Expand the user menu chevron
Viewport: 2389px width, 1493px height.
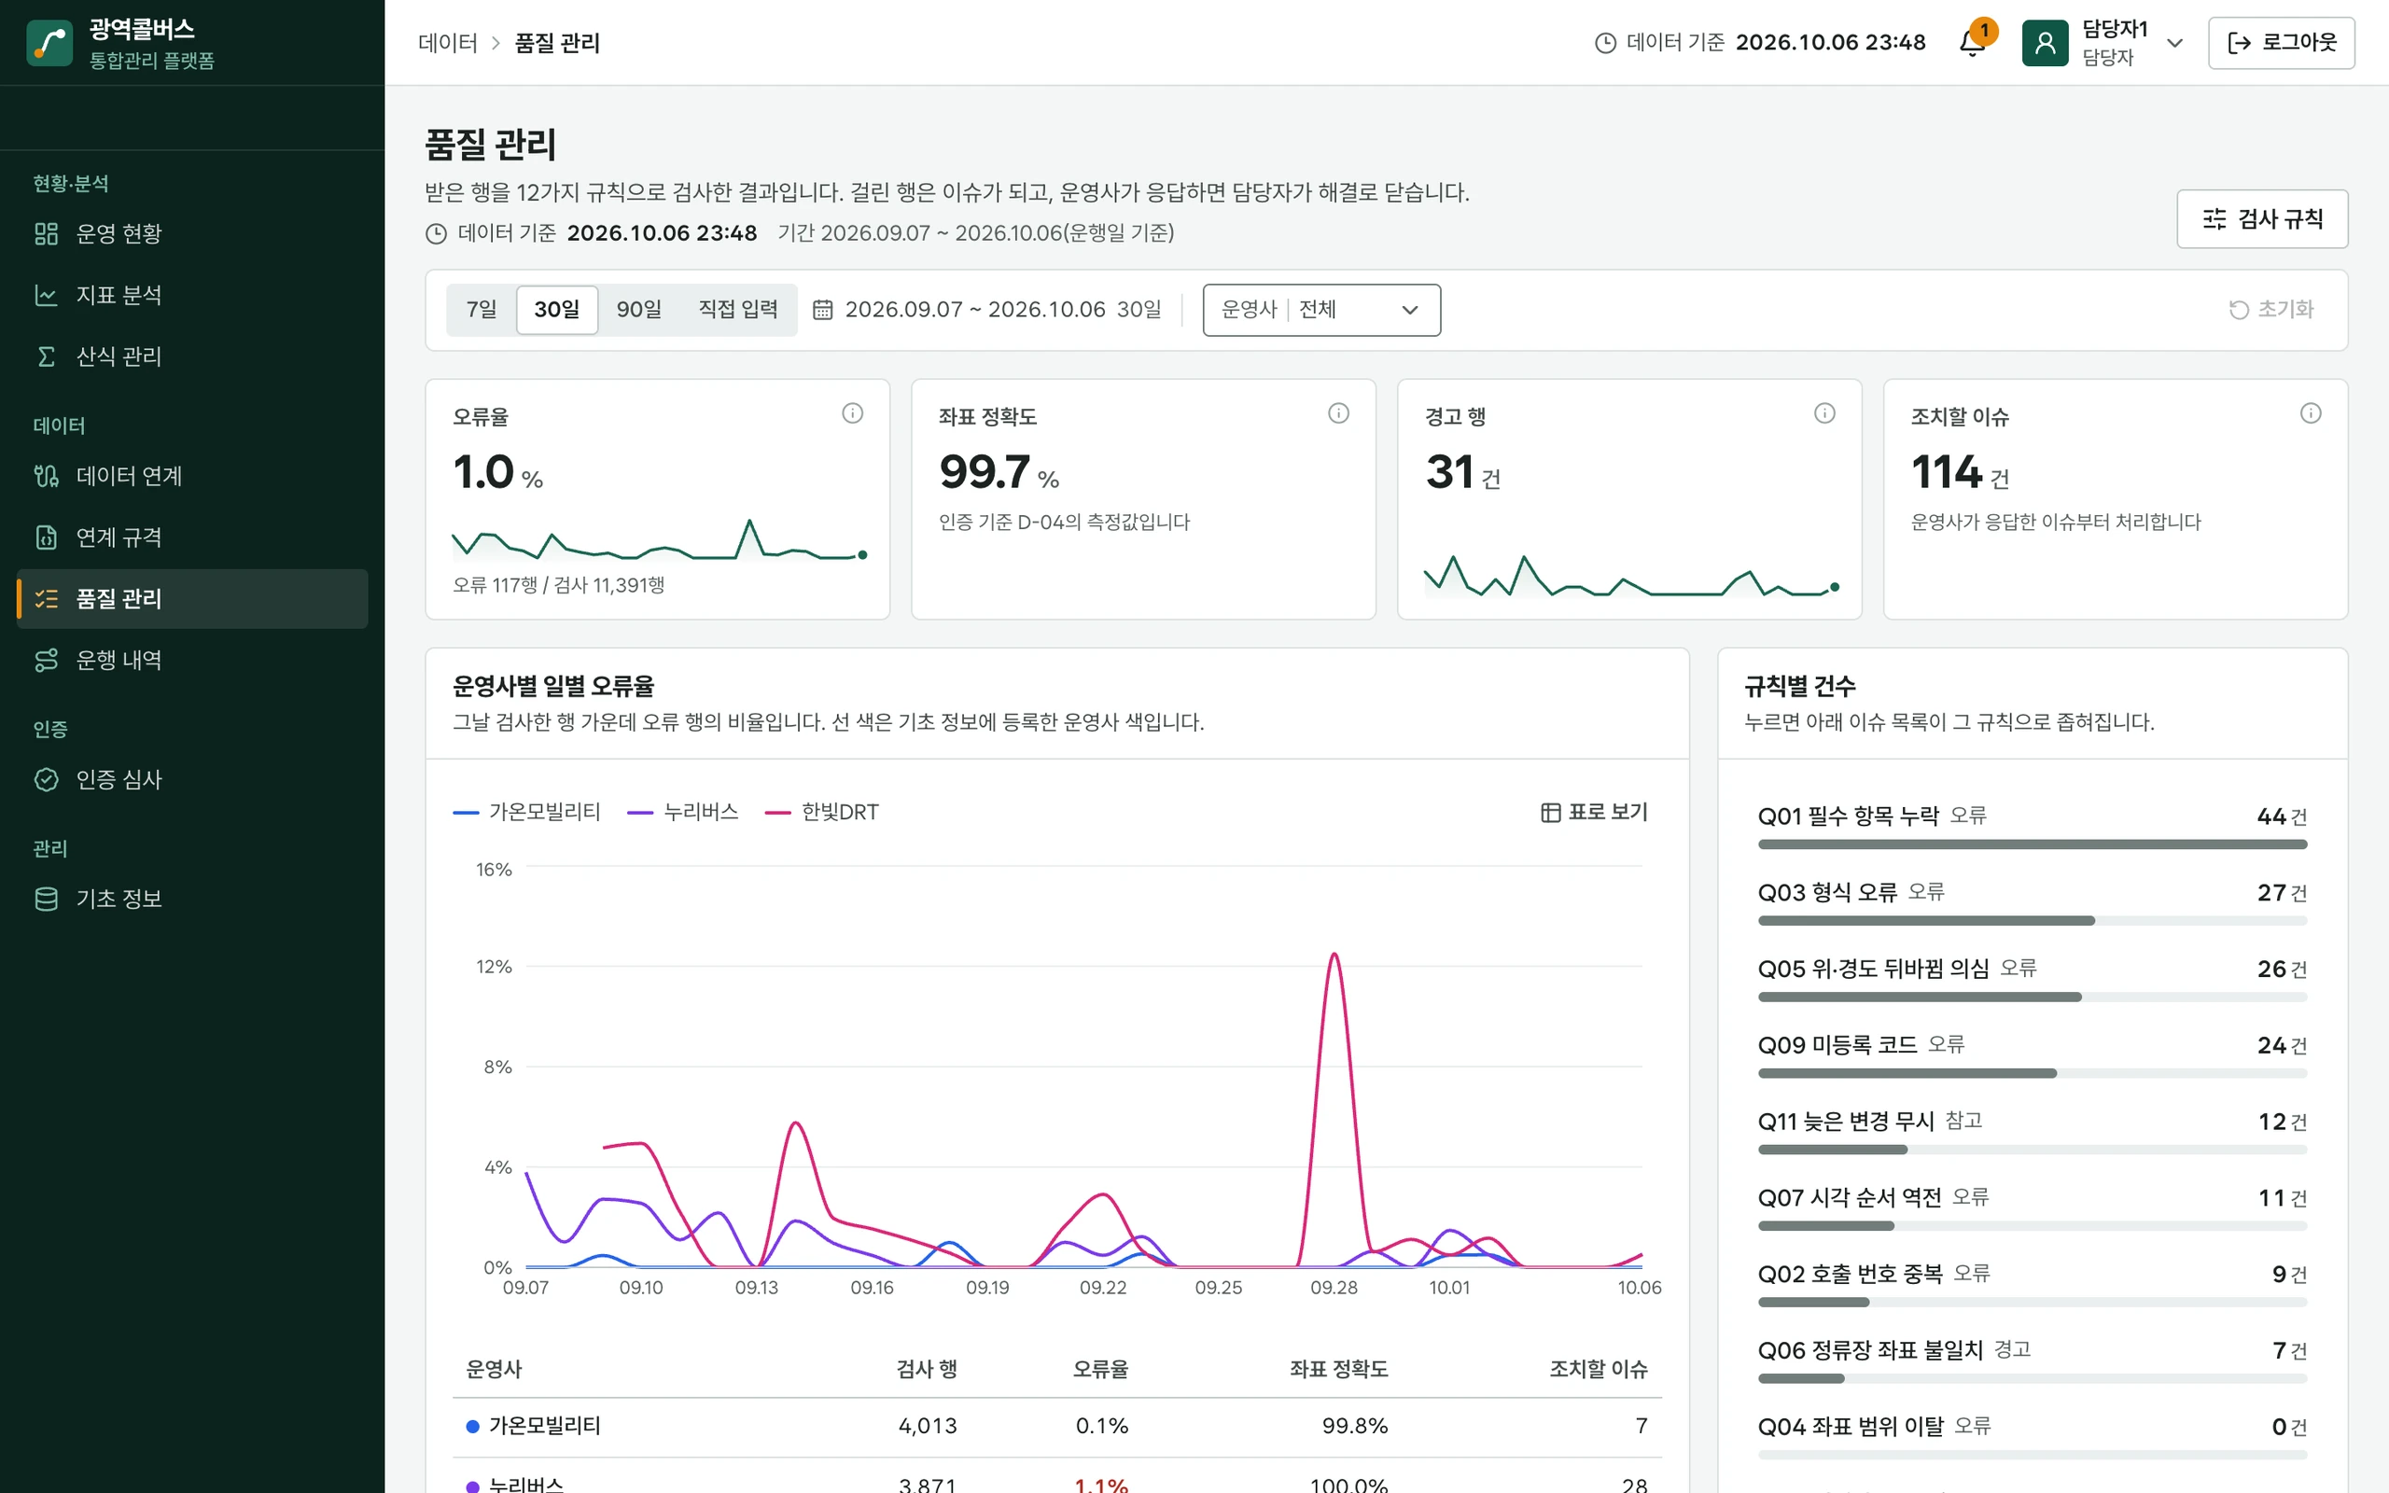2173,43
